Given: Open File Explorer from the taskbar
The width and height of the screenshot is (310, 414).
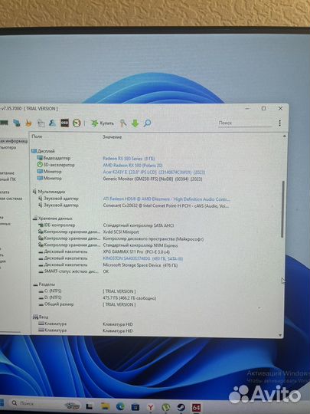Looking at the screenshot, I should coord(105,406).
